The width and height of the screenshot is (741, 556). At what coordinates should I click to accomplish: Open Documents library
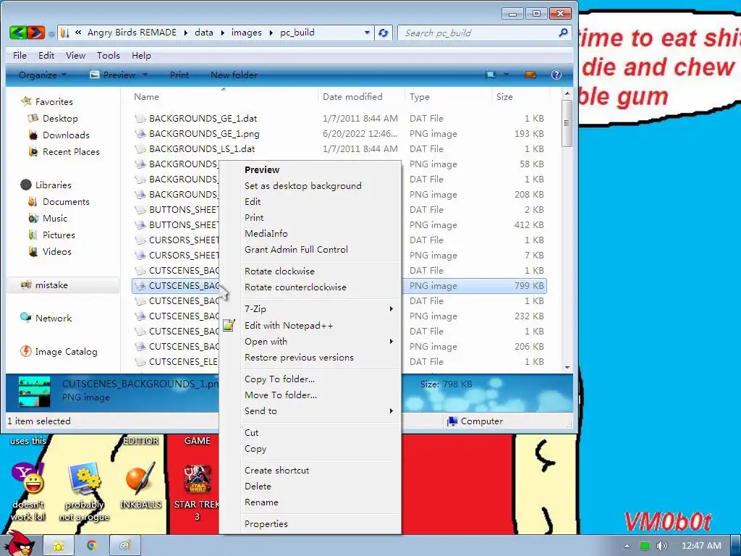66,202
